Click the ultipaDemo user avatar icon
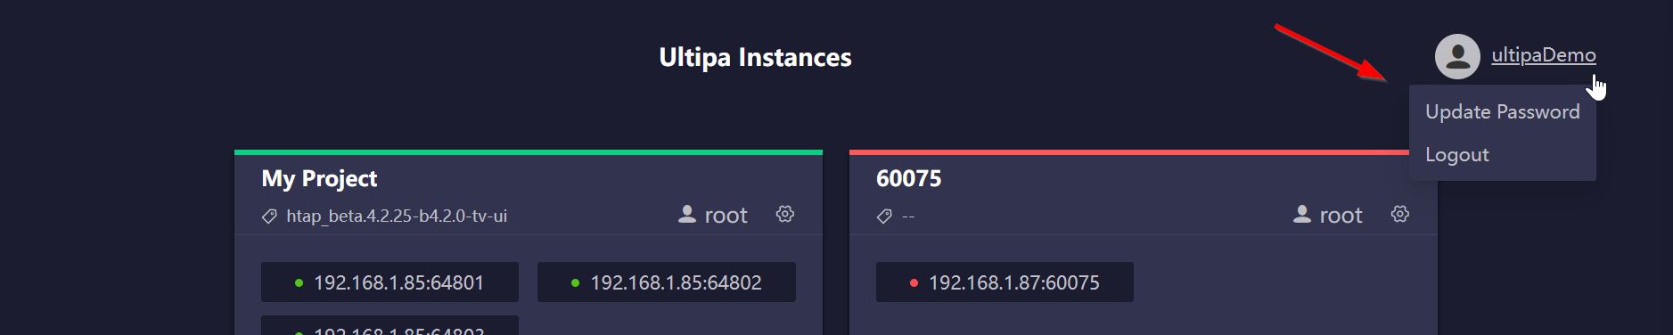The image size is (1673, 335). tap(1457, 56)
